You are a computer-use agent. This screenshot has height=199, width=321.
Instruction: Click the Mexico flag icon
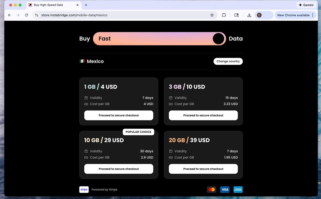(82, 61)
